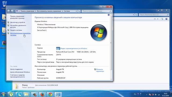Open System protection link

coord(16,30)
